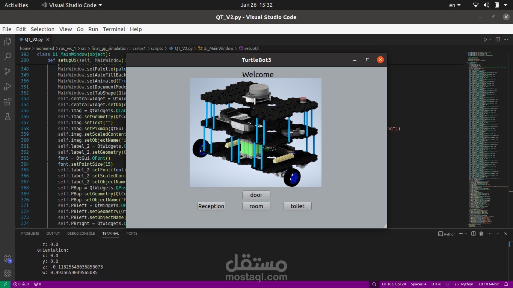513x288 pixels.
Task: Click the ports forwarded indicator in status bar
Action: click(38, 284)
